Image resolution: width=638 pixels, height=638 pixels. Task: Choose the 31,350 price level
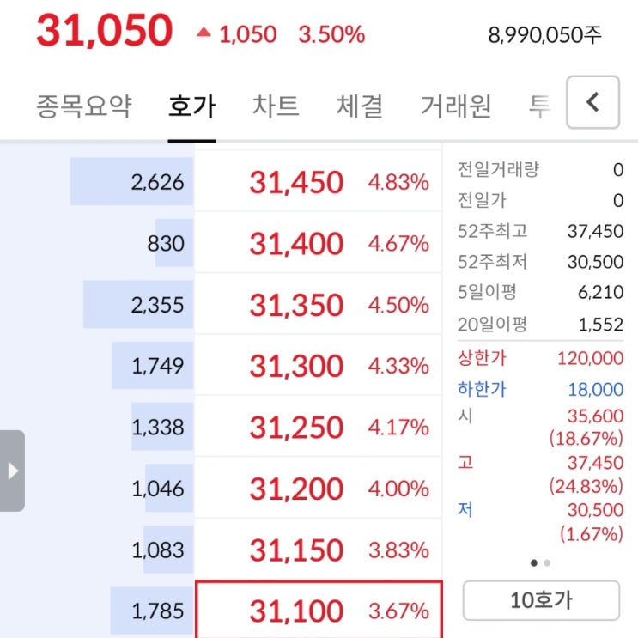coord(296,305)
